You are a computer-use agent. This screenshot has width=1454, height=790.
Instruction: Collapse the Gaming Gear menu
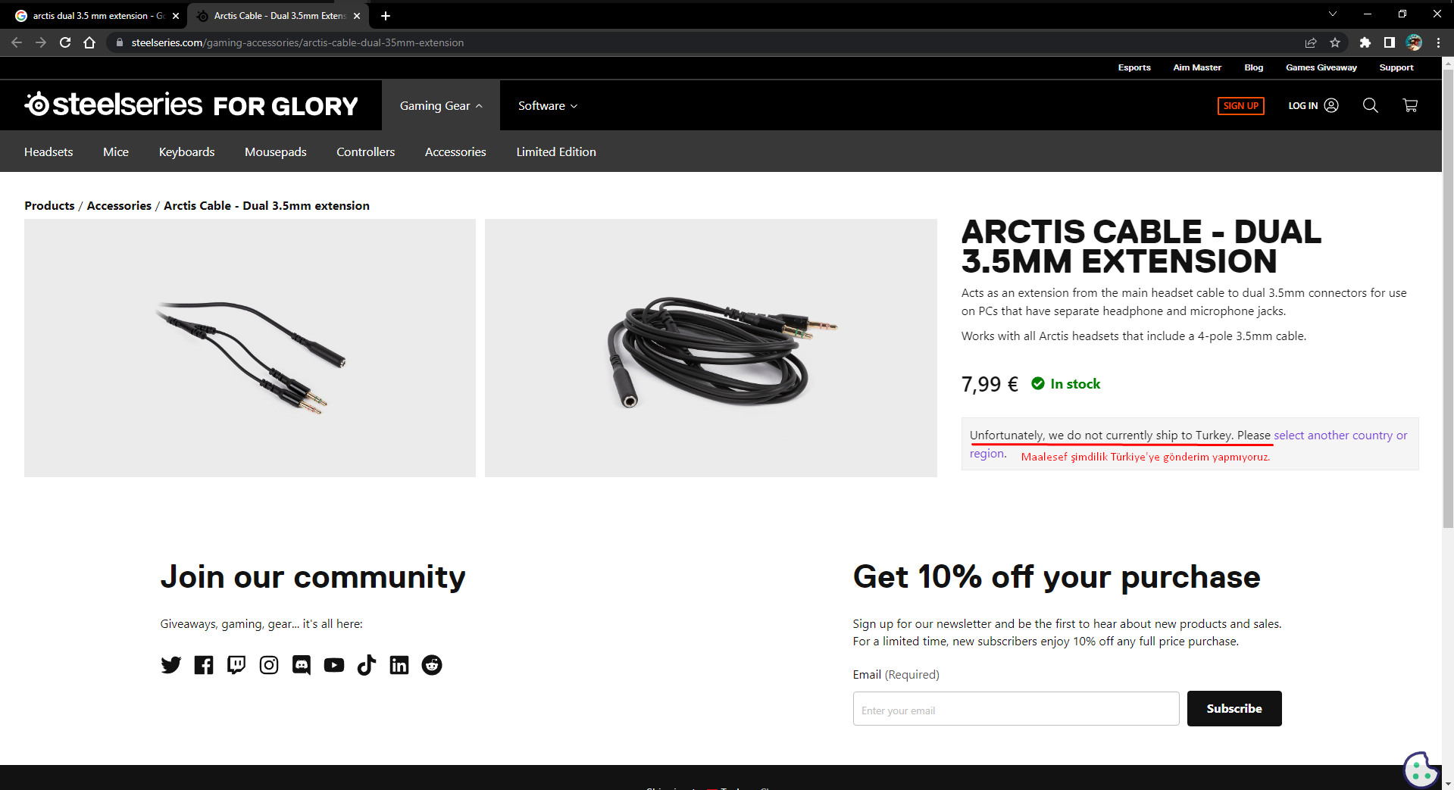pyautogui.click(x=441, y=106)
